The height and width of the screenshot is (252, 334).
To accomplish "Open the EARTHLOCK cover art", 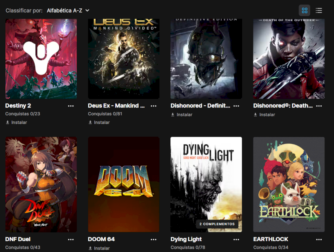I will pyautogui.click(x=289, y=184).
